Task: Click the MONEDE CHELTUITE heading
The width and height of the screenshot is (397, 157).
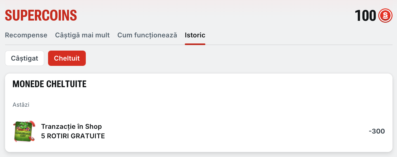Action: (49, 84)
